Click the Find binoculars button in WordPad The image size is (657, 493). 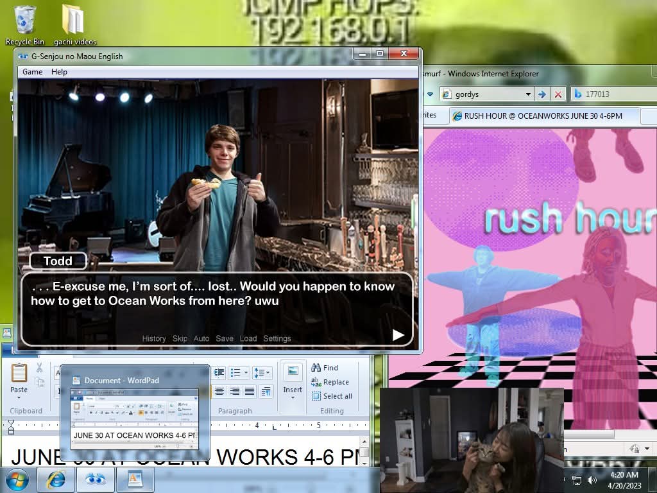[325, 368]
